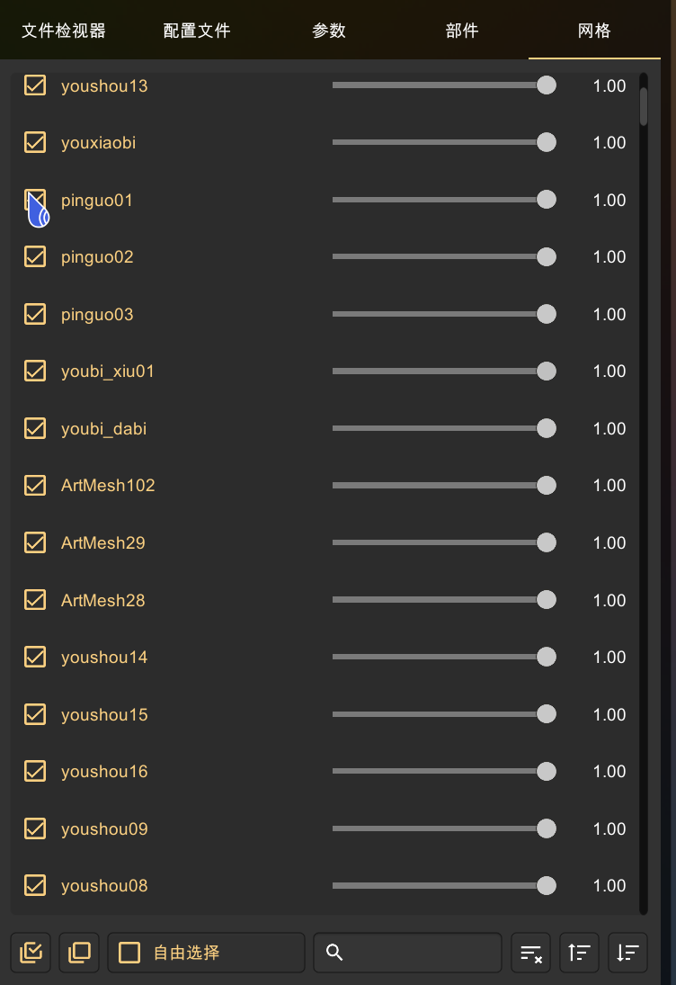This screenshot has width=676, height=985.
Task: Click the magnifier search icon
Action: tap(334, 953)
